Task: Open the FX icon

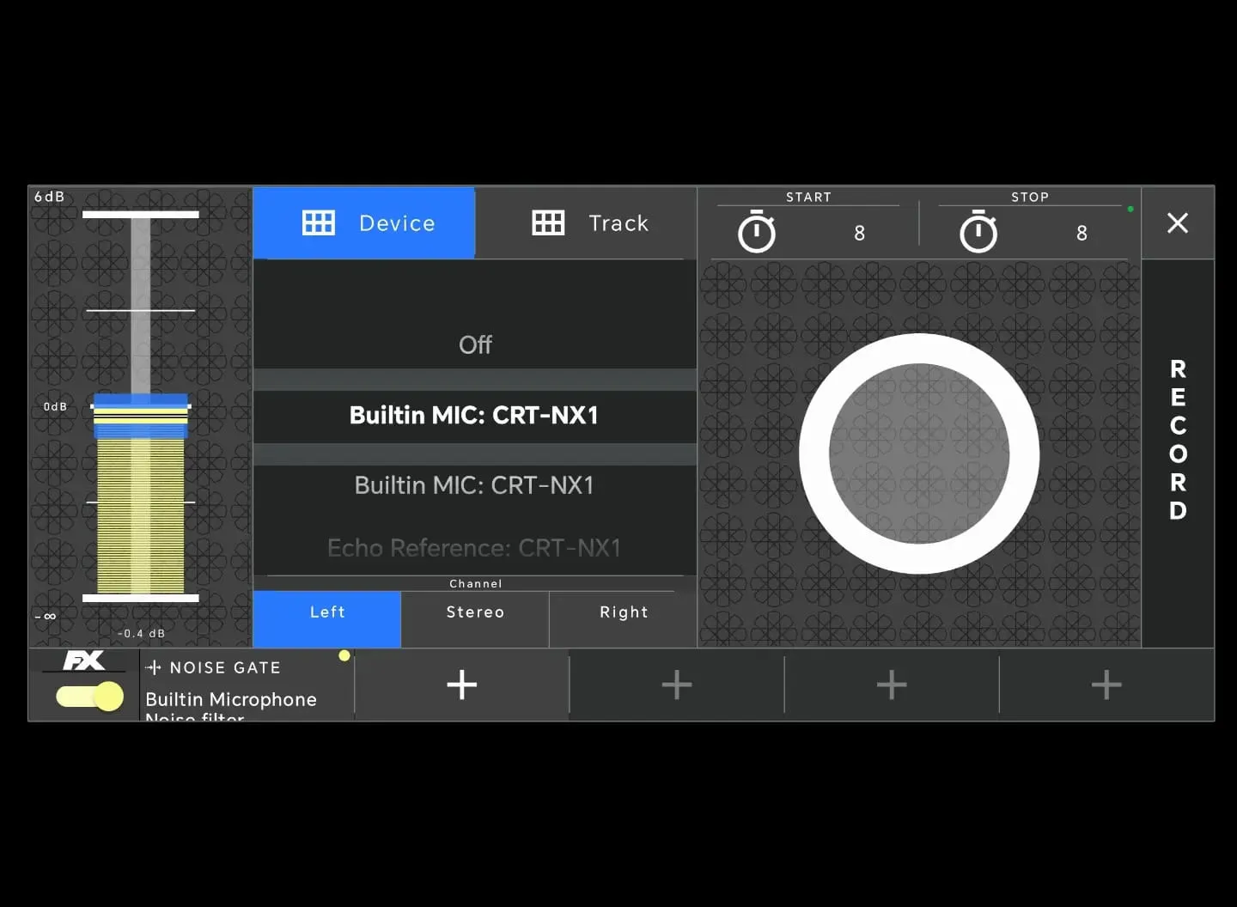Action: tap(84, 660)
